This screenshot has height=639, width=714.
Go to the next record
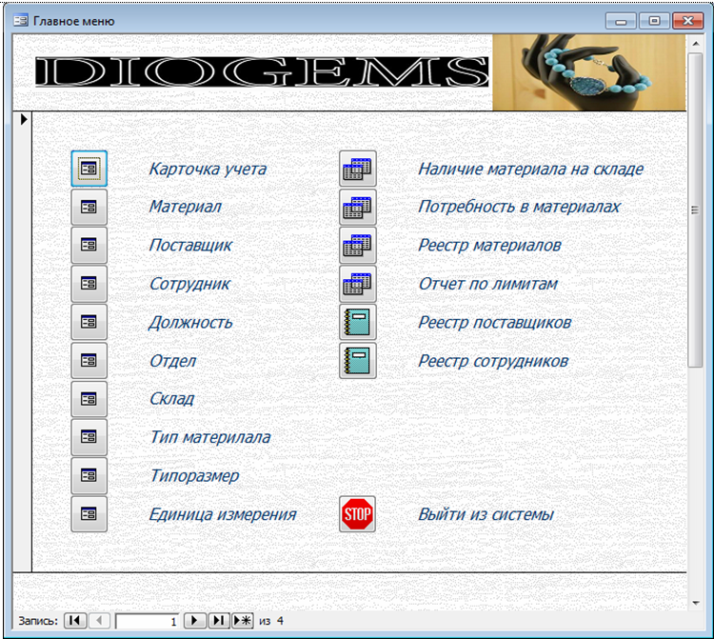point(194,621)
